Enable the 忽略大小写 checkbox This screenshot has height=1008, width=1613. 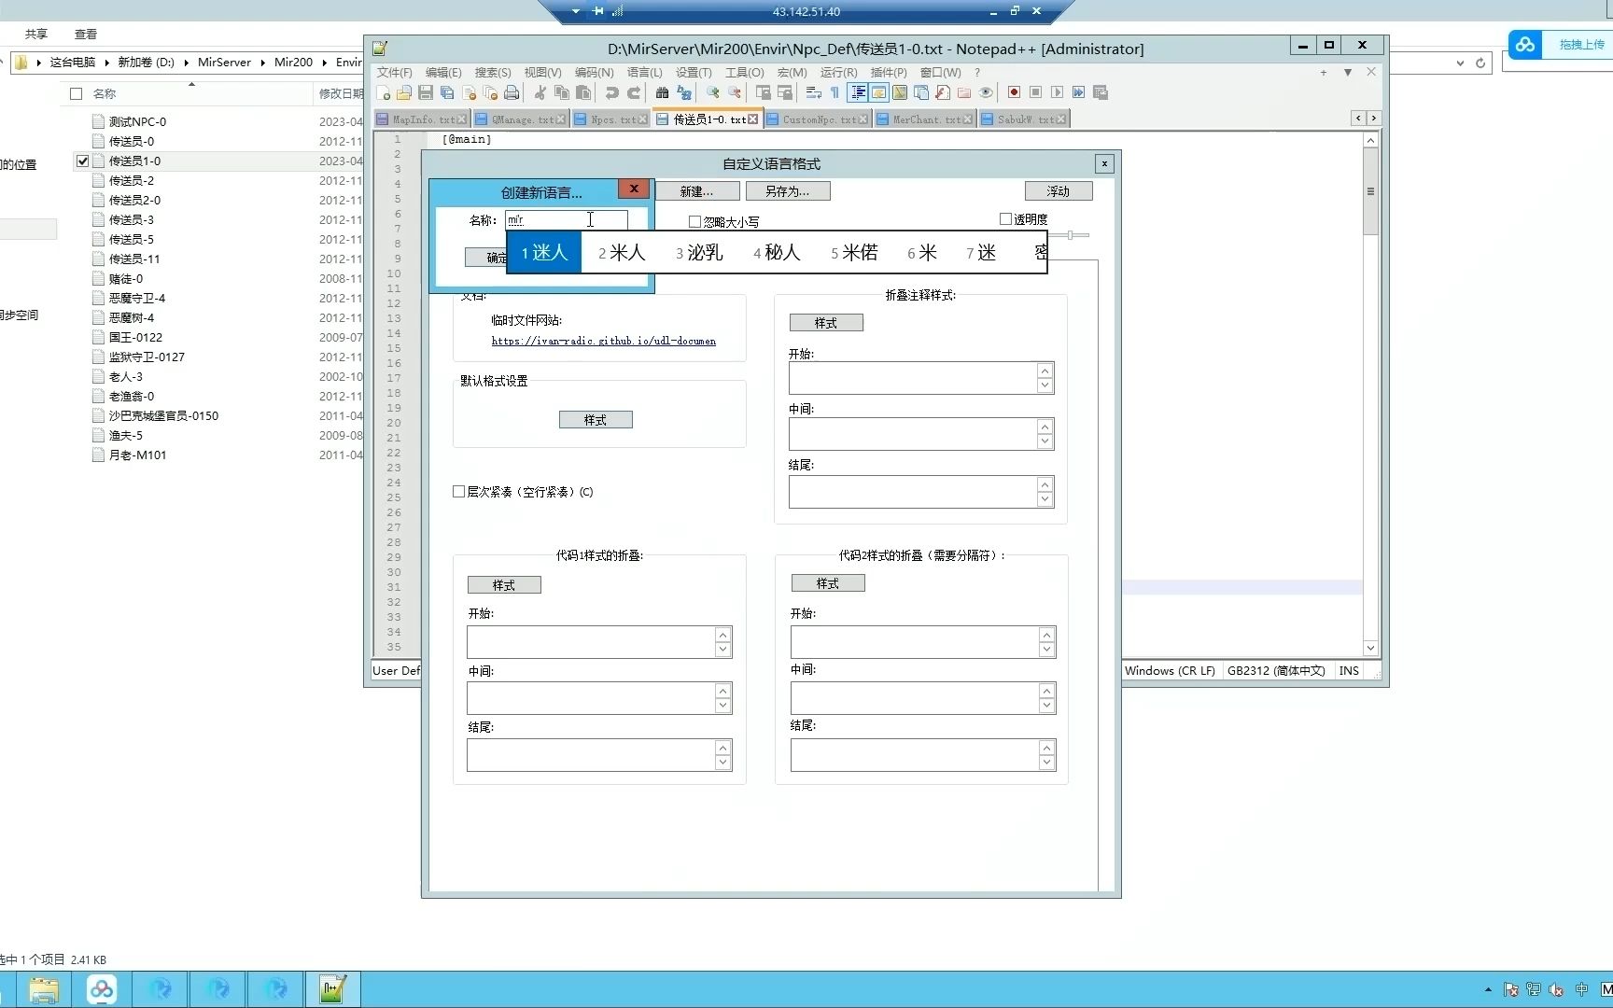(694, 220)
